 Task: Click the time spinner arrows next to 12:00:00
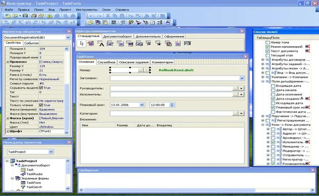(x=172, y=105)
